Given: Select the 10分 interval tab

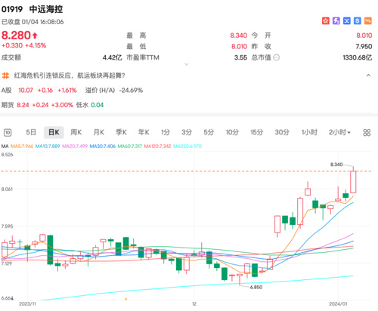Looking at the screenshot, I should (232, 132).
